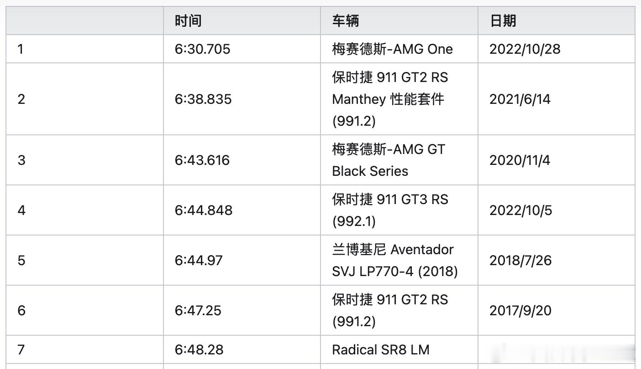
Task: Click 梅赛德斯-AMG GT Black Series entry
Action: [389, 160]
